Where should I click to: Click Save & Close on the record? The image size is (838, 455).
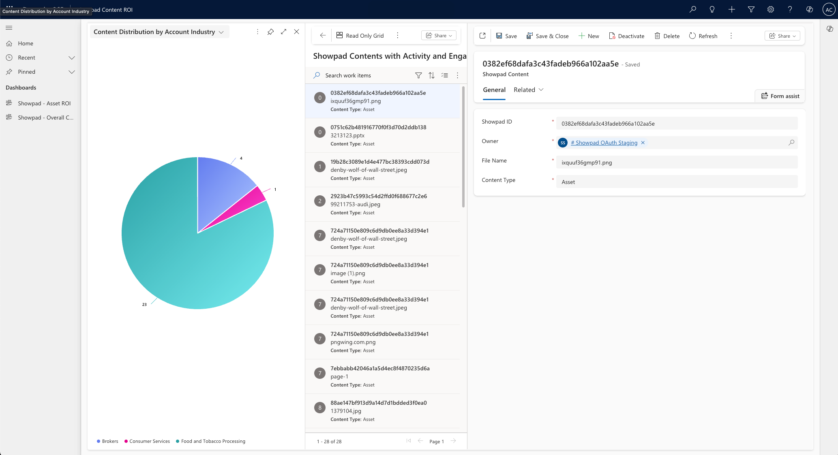pyautogui.click(x=548, y=36)
